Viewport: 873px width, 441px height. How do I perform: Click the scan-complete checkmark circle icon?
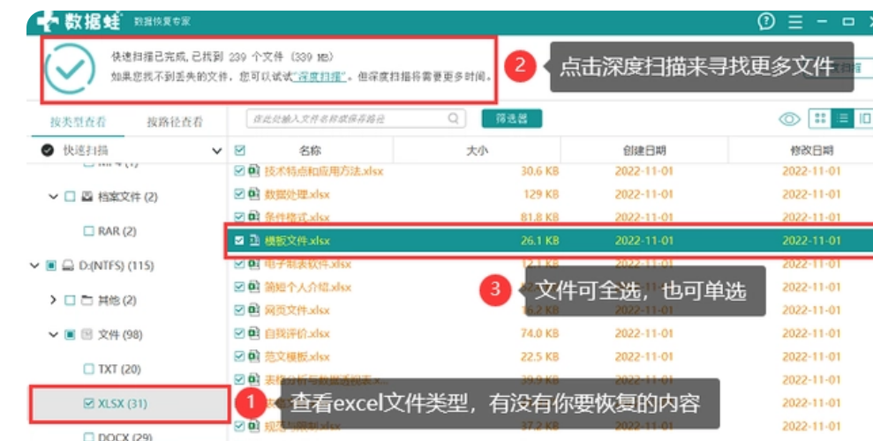coord(70,68)
